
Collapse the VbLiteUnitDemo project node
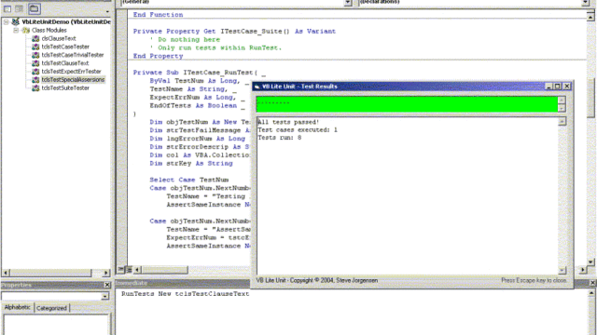7,22
